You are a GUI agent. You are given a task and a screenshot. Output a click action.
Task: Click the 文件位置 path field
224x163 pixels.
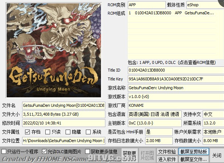(x=63, y=141)
